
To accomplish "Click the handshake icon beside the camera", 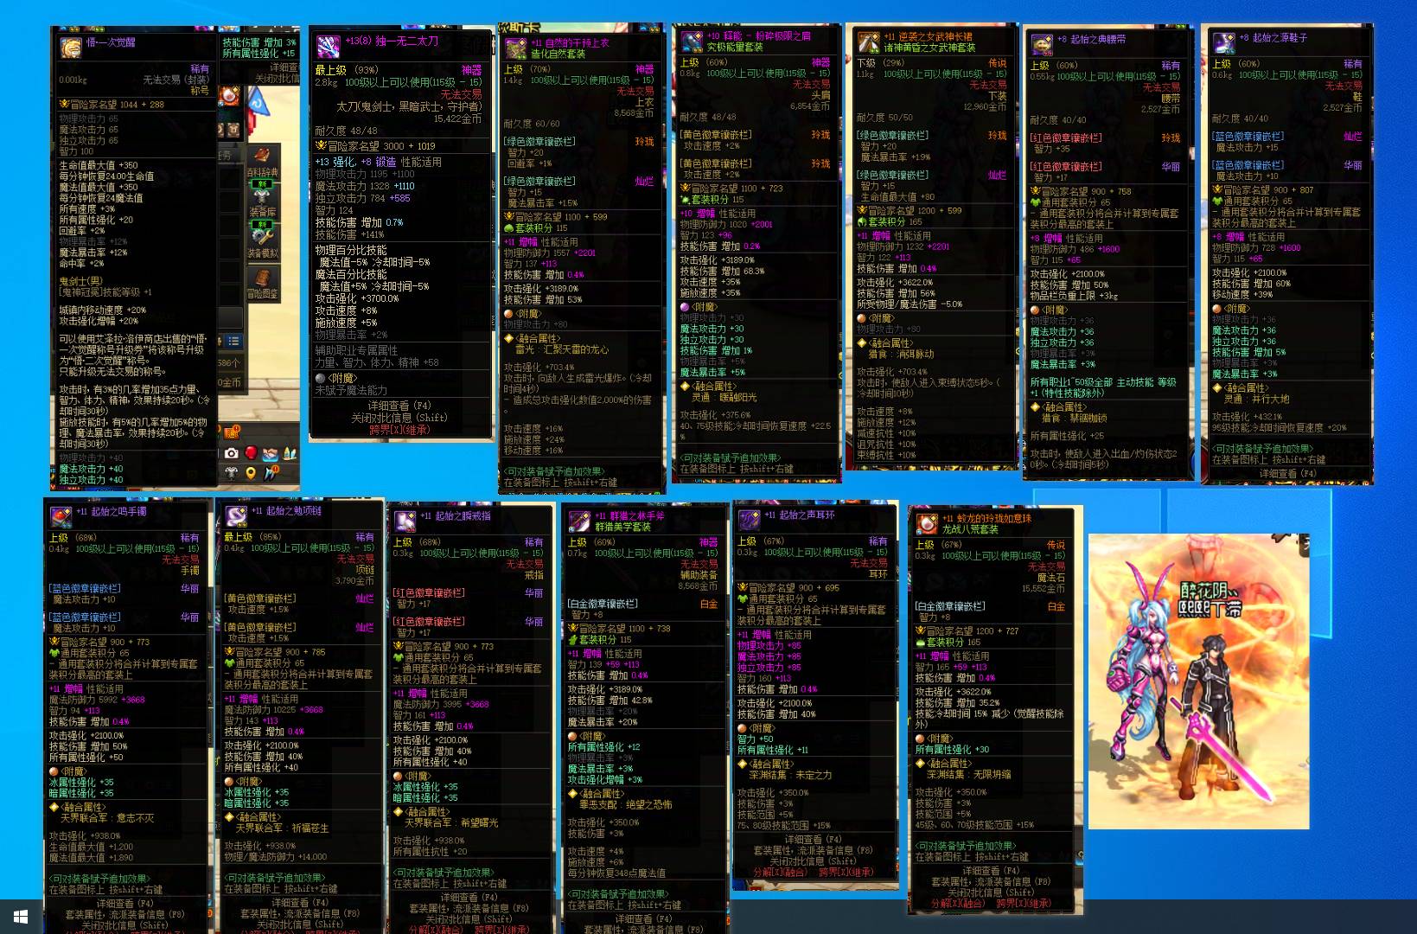I will [271, 453].
